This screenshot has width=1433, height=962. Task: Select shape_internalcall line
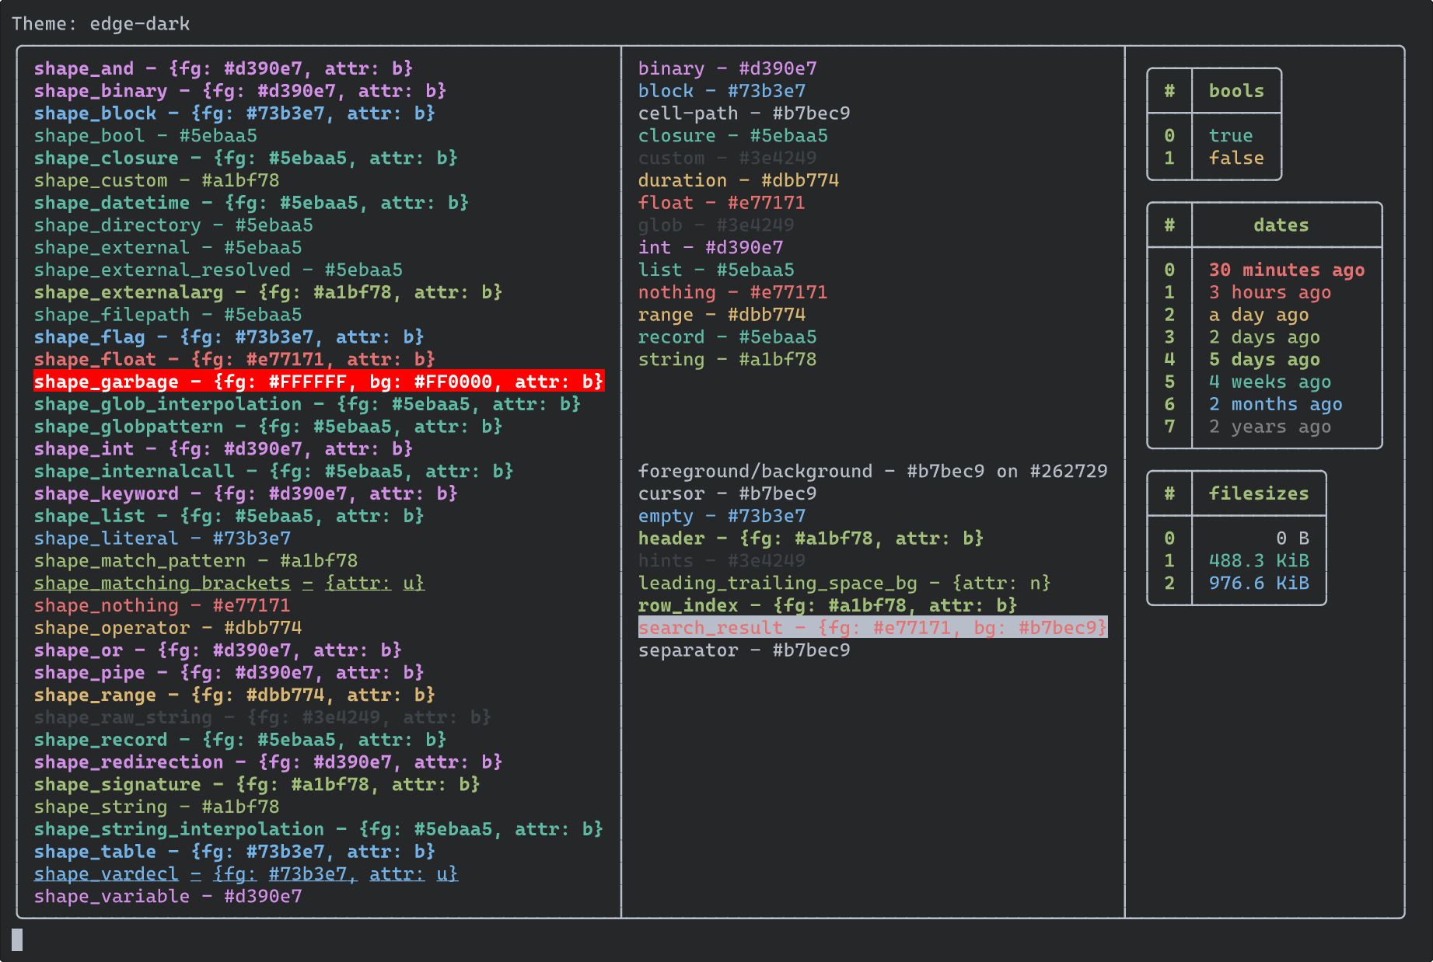[x=274, y=472]
